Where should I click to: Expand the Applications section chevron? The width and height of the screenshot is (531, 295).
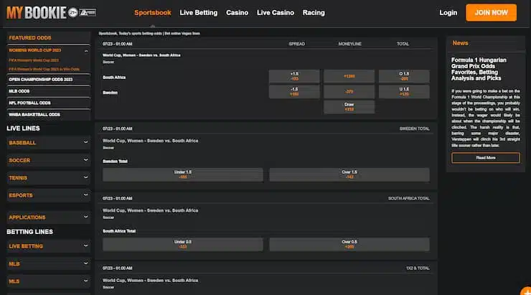click(x=85, y=217)
